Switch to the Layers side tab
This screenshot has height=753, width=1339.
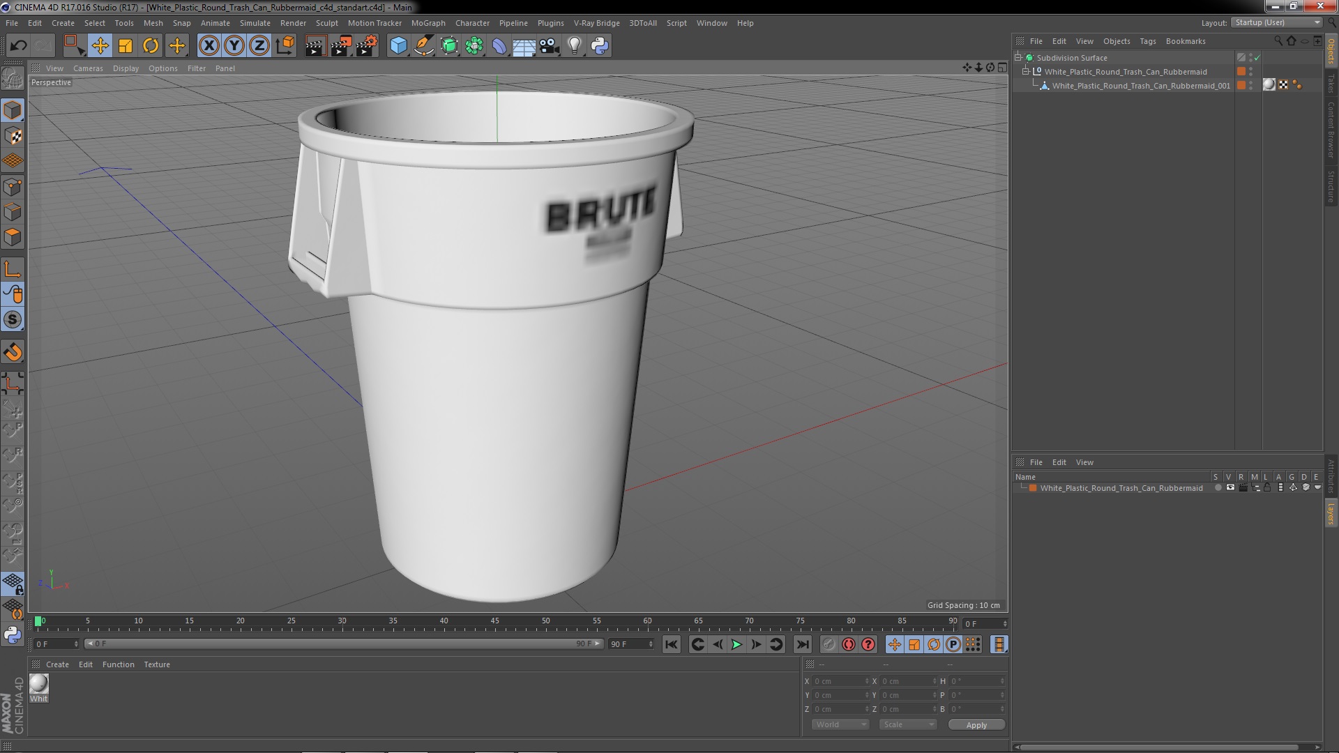[1331, 513]
